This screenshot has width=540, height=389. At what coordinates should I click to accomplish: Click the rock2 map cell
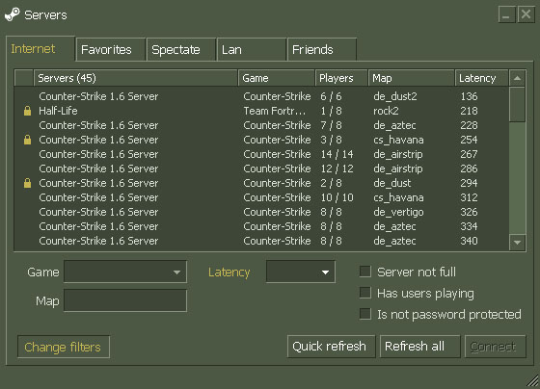coord(386,111)
